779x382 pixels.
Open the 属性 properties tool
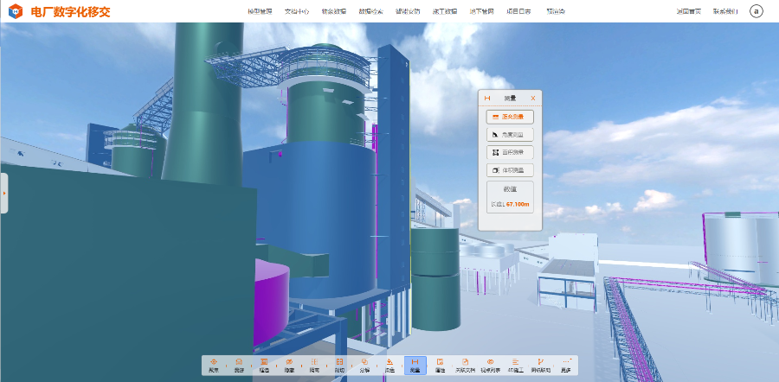pyautogui.click(x=440, y=366)
